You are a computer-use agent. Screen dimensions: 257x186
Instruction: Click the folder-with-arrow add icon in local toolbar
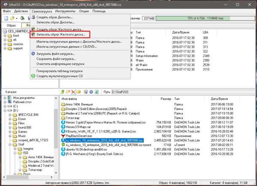pos(68,92)
